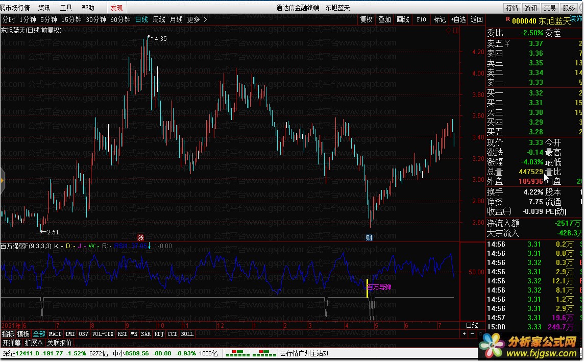Screen dimensions: 585x362
Task: Select the 全部 indicator filter
Action: (39, 333)
